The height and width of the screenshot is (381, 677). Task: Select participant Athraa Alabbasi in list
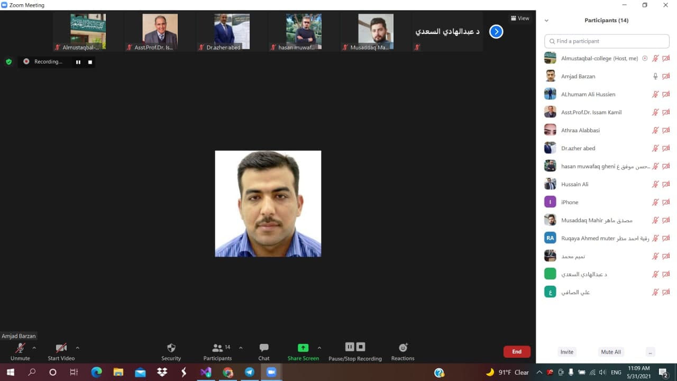(x=607, y=130)
